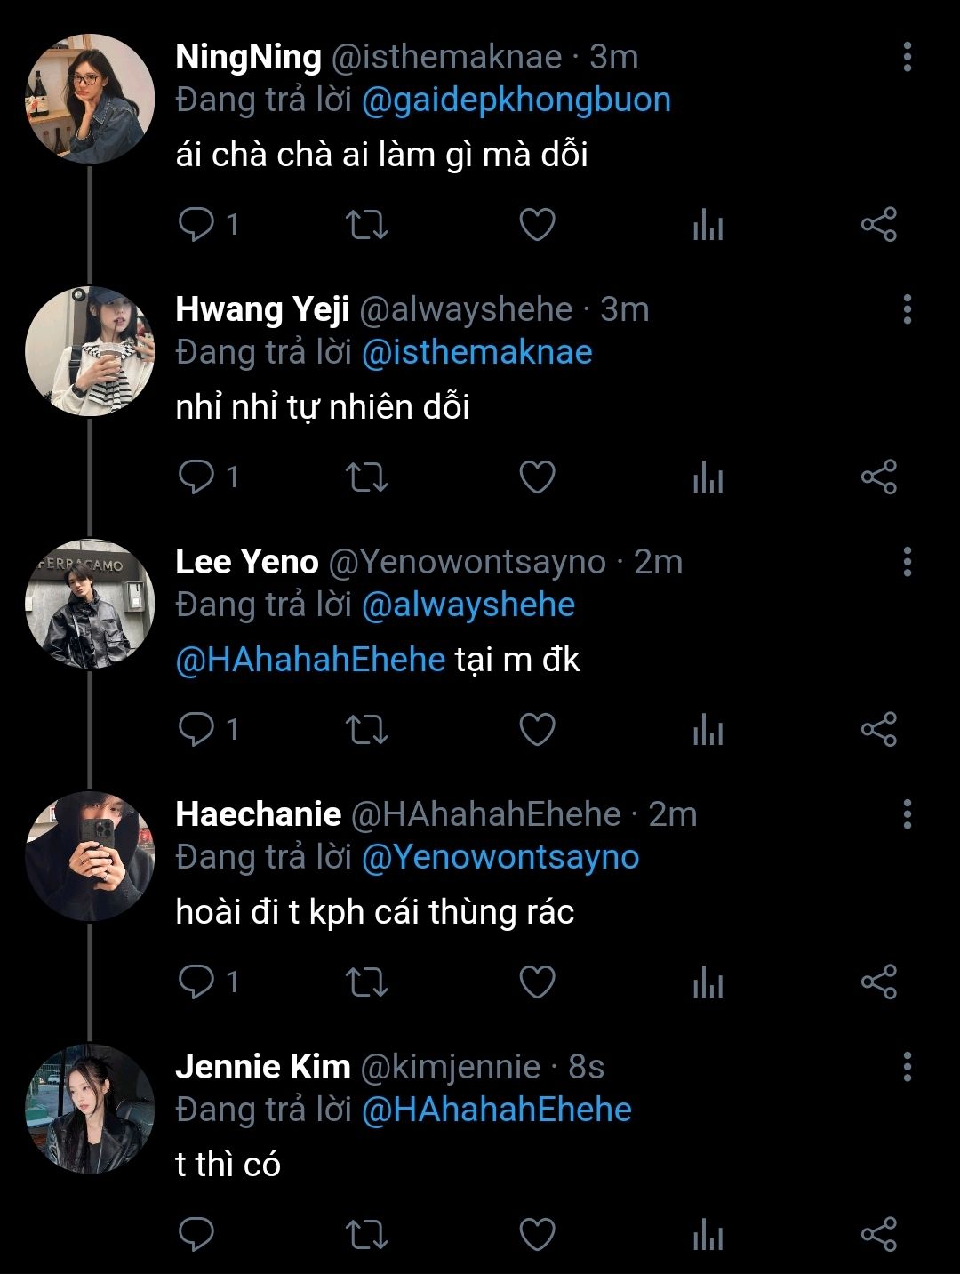Like Lee Yeno's tweet
The width and height of the screenshot is (960, 1274).
pyautogui.click(x=537, y=730)
